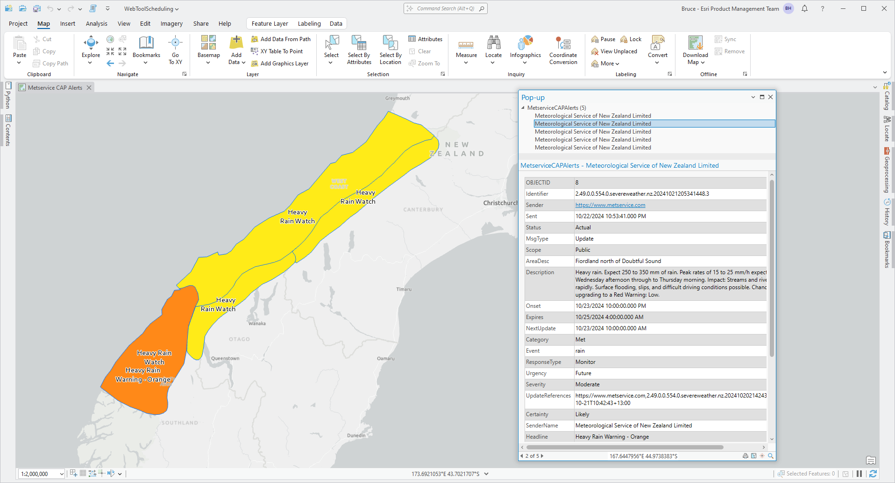
Task: Open the Attributes pane button
Action: click(x=425, y=39)
